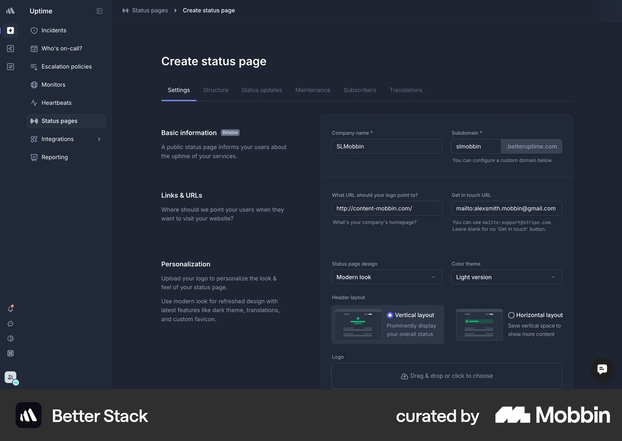622x441 pixels.
Task: Select the Vertical layout radio button
Action: click(390, 315)
